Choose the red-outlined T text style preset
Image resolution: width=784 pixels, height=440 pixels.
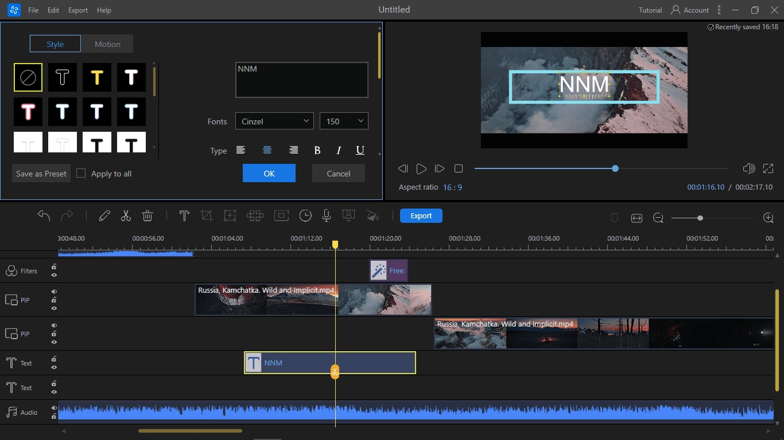[28, 112]
